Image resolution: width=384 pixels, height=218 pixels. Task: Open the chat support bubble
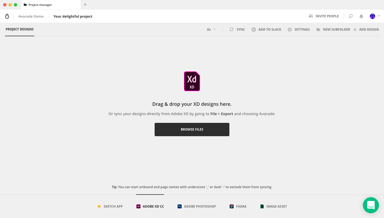point(371,205)
